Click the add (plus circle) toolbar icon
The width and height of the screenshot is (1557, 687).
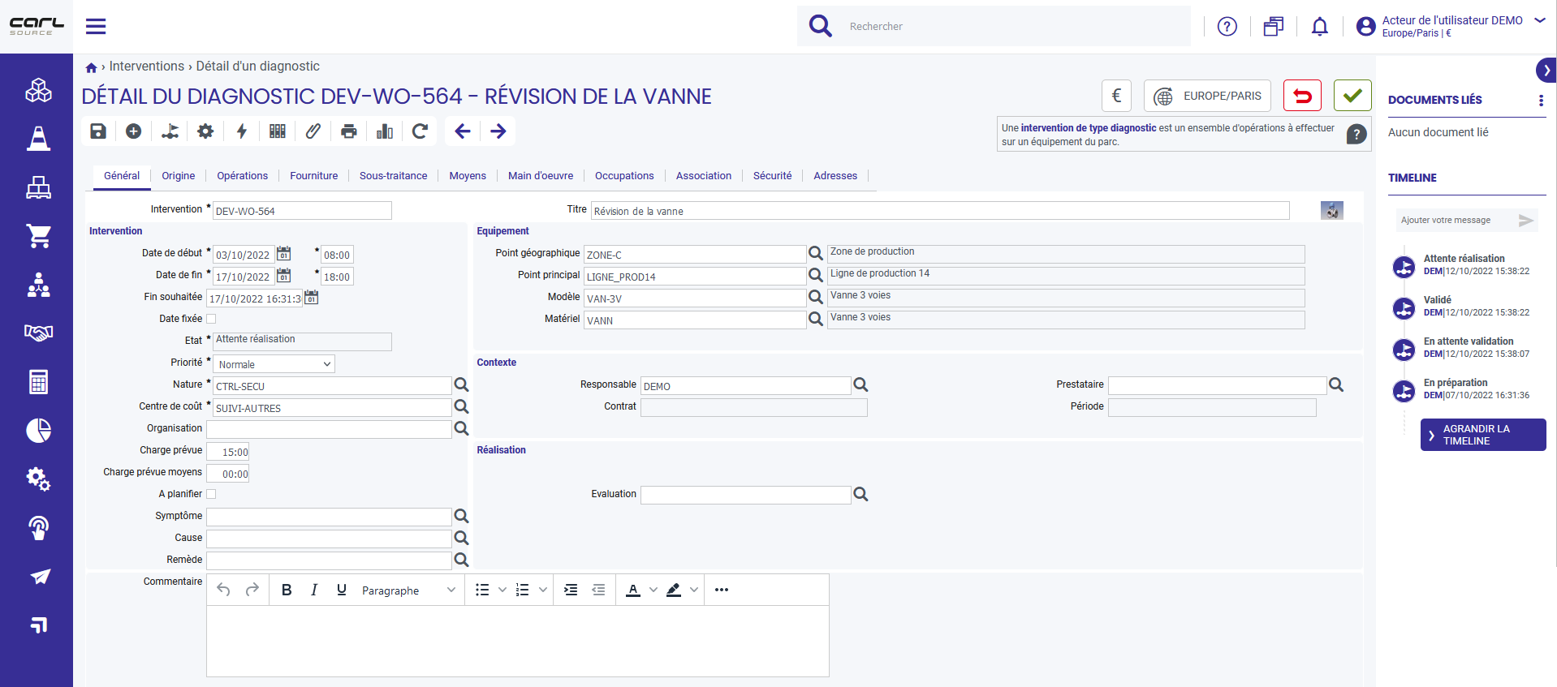click(x=134, y=131)
